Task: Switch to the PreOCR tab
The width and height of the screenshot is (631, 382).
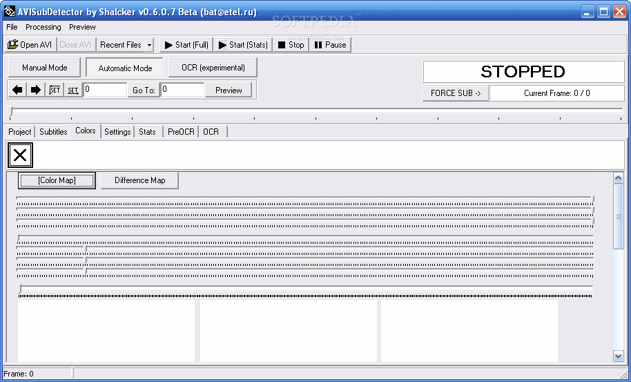Action: click(x=181, y=132)
